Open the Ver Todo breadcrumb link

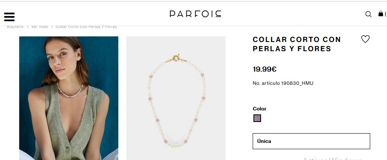click(40, 27)
